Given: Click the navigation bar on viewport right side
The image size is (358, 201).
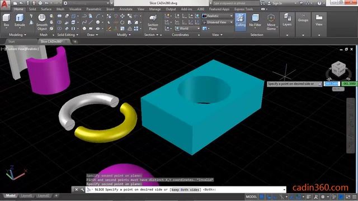Looking at the screenshot, I should tap(351, 125).
